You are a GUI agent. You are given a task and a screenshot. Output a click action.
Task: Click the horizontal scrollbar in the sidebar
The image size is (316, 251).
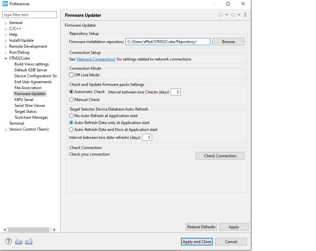[28, 230]
